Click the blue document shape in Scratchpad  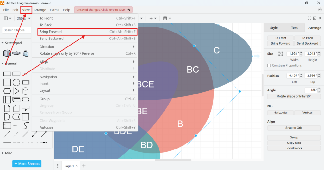[25, 53]
